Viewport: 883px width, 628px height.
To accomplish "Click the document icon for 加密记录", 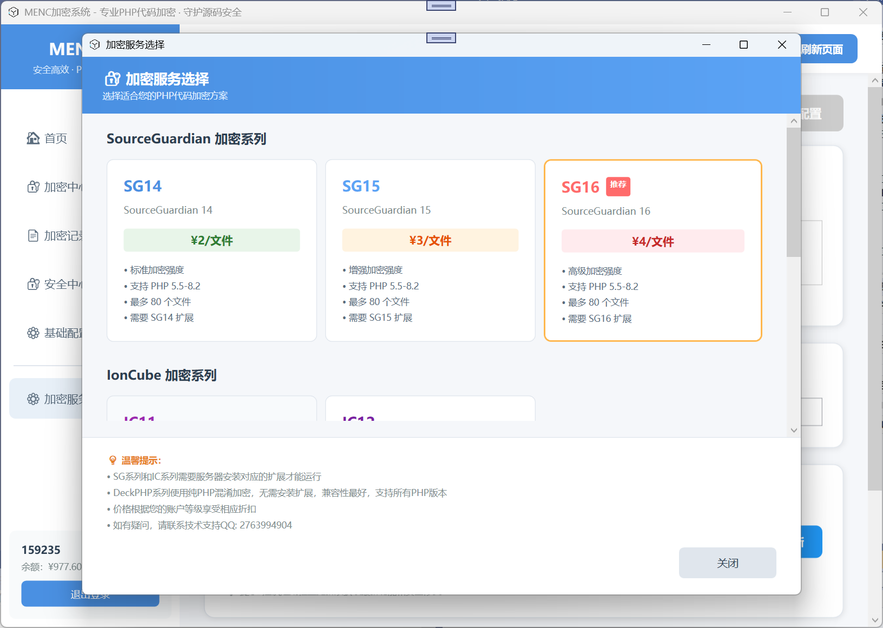I will point(33,236).
